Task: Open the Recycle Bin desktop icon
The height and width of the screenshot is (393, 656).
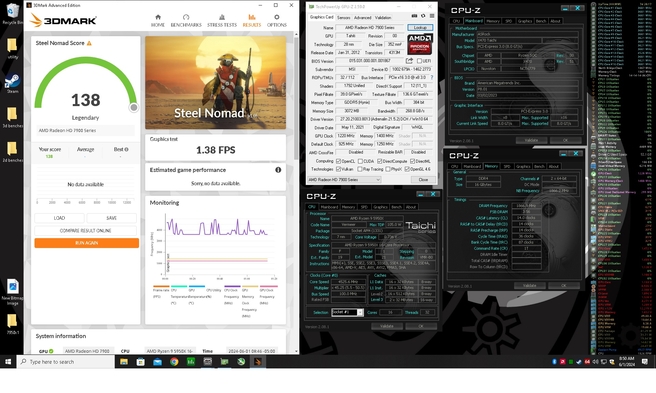Action: click(13, 14)
